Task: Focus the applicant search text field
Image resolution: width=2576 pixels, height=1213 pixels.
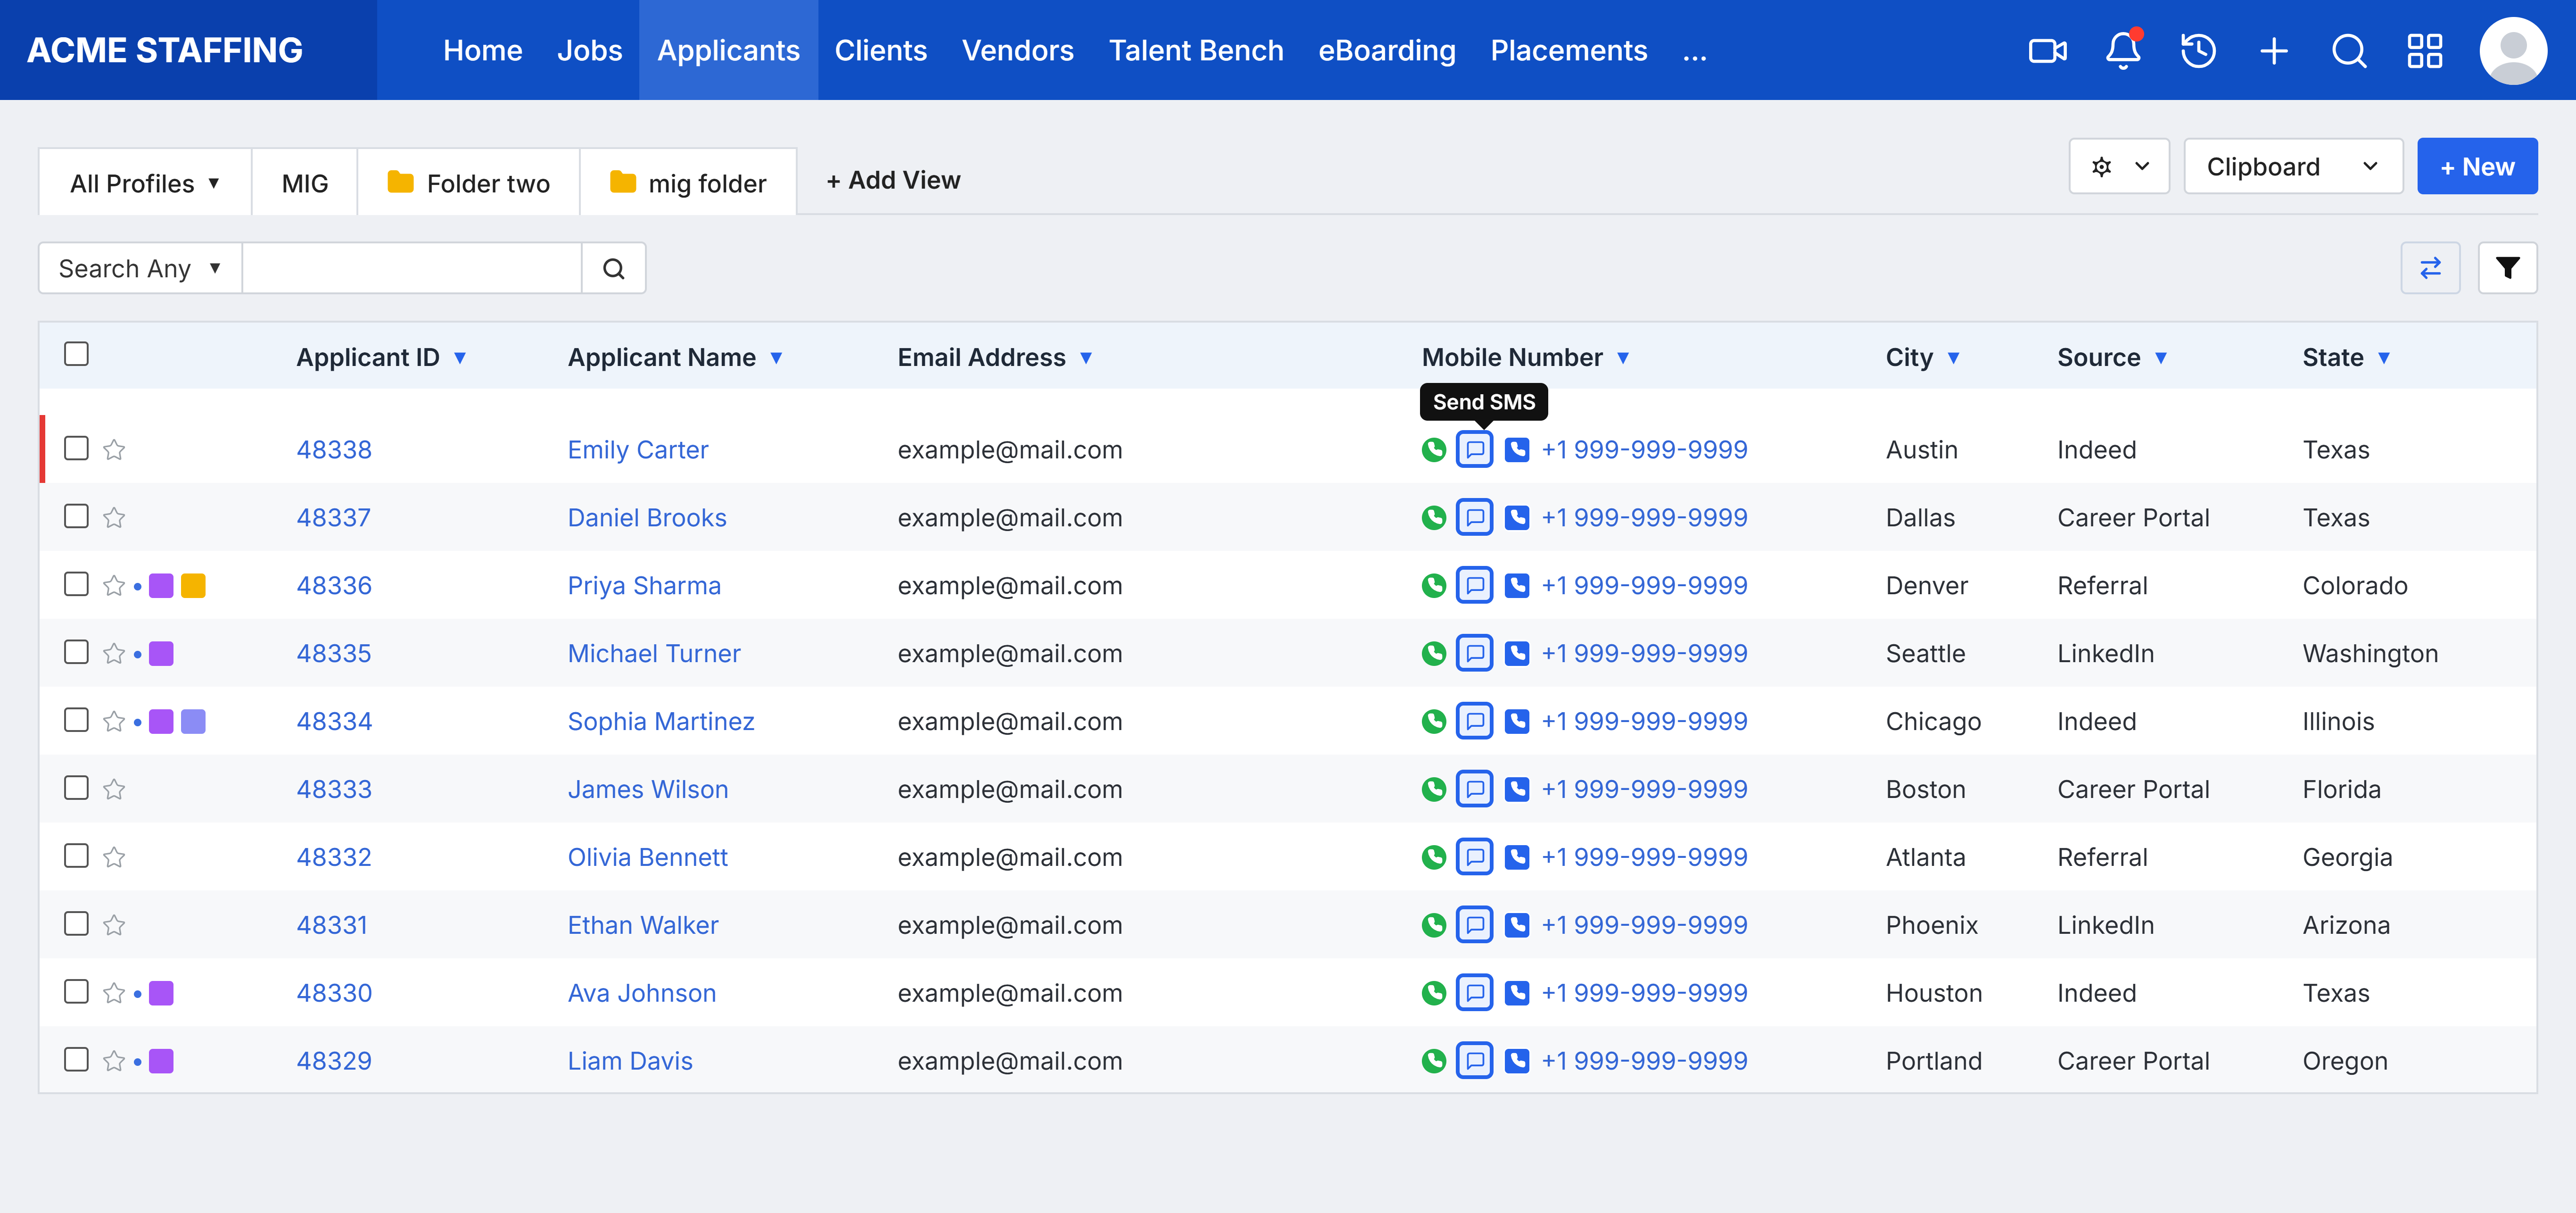Action: (411, 268)
